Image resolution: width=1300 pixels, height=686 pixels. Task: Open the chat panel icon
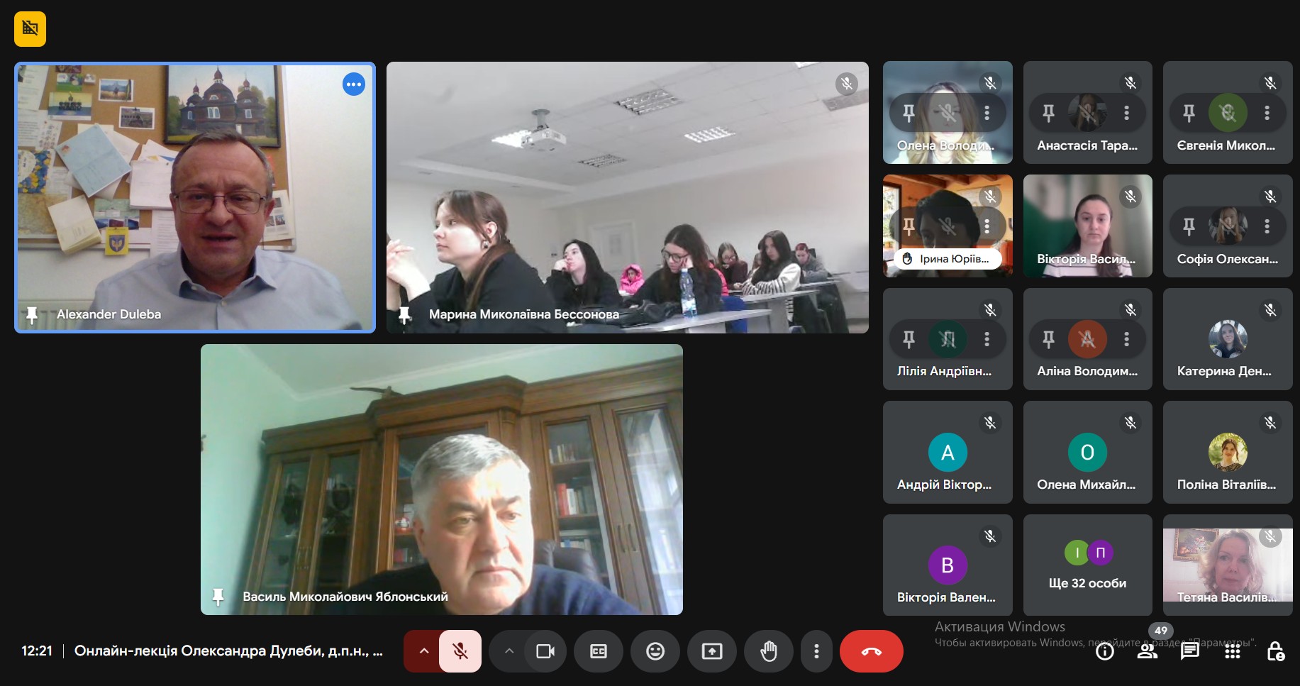point(1190,651)
